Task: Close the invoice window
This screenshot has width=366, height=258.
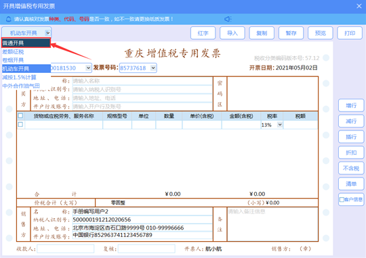Action: pyautogui.click(x=359, y=6)
